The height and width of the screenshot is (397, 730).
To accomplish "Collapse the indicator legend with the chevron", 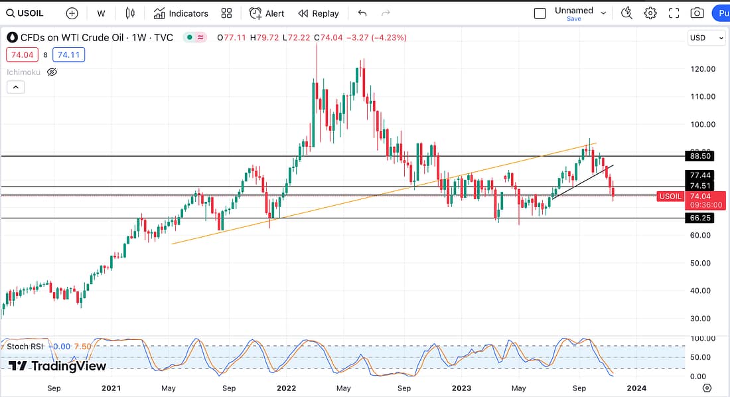I will 15,87.
